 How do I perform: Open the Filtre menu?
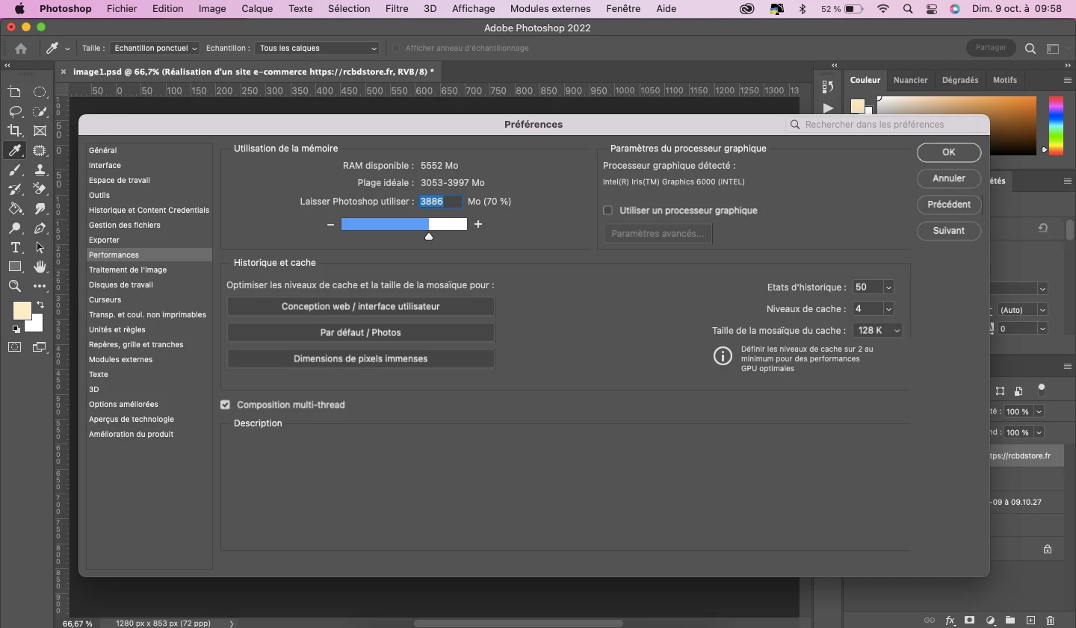coord(397,9)
